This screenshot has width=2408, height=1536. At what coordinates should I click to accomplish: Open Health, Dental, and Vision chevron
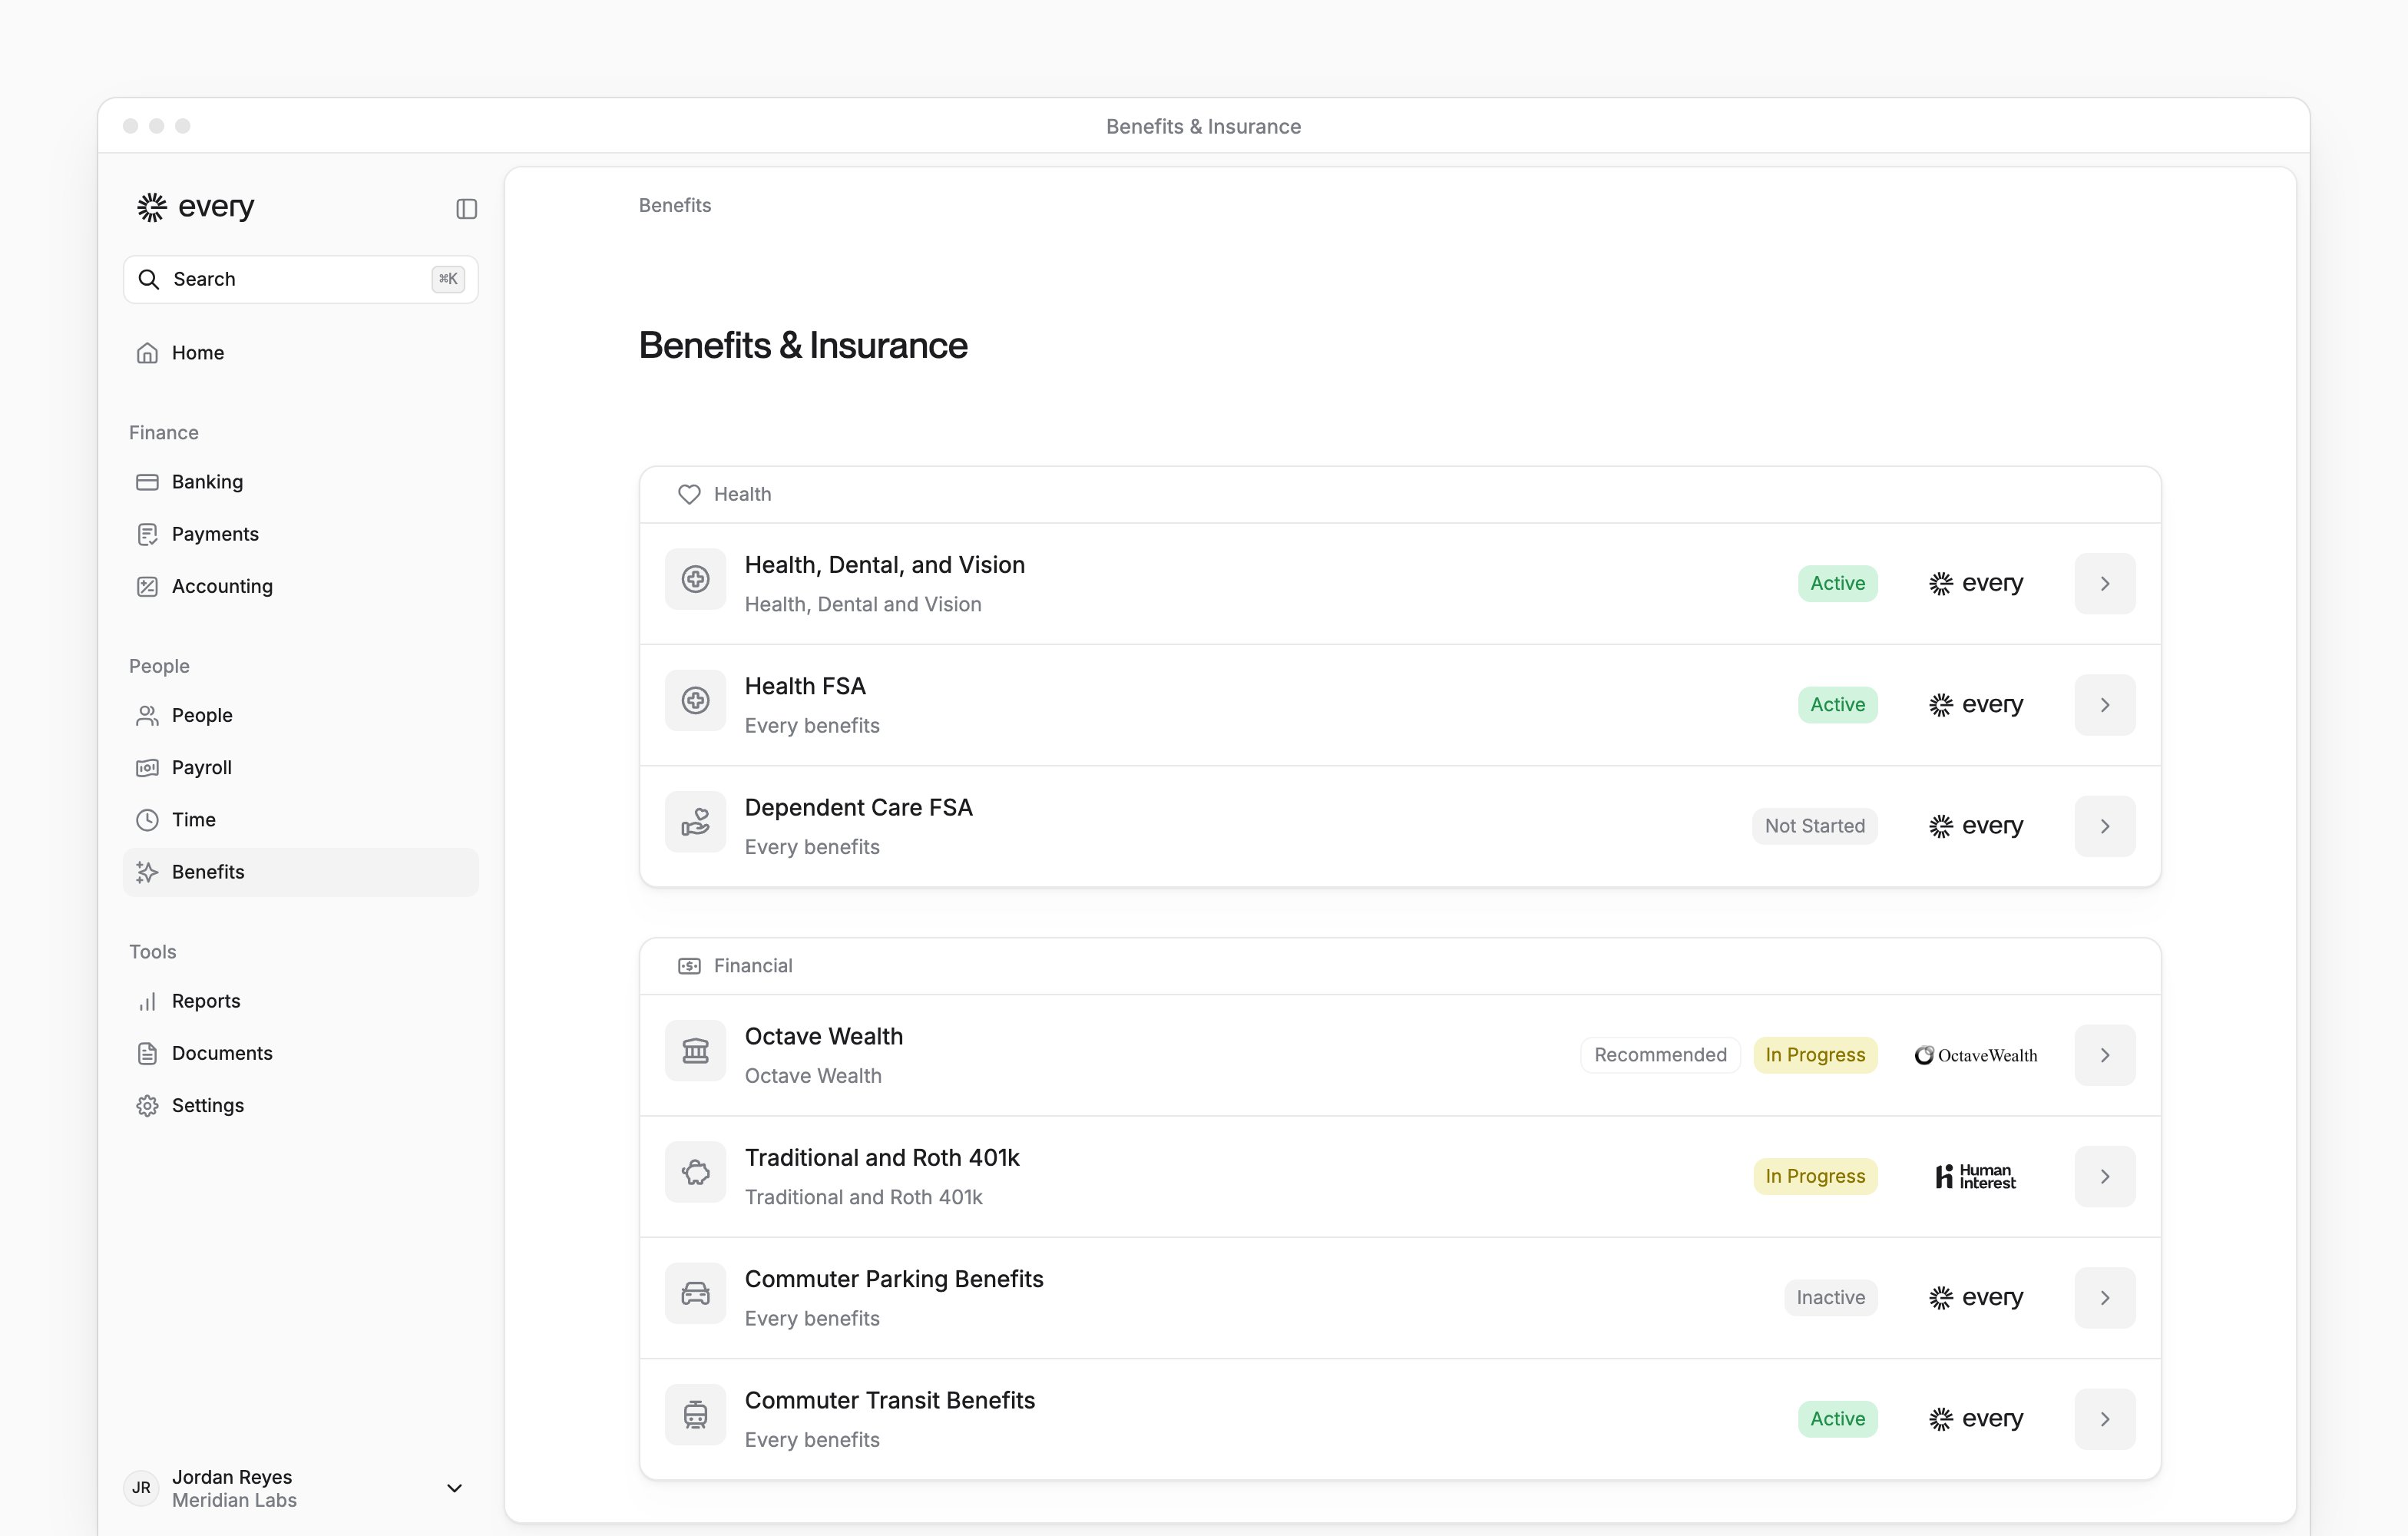(2105, 583)
